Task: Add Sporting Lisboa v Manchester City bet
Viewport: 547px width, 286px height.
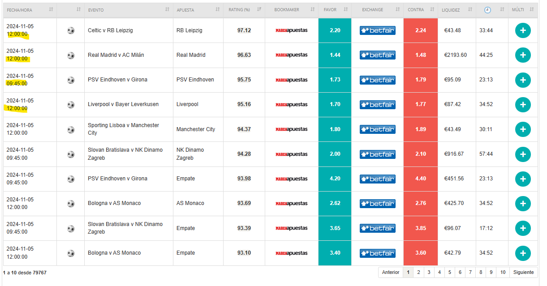Action: click(523, 129)
